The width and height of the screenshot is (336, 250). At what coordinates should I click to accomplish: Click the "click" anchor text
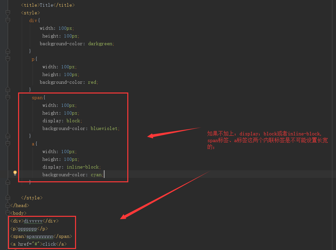pyautogui.click(x=49, y=244)
